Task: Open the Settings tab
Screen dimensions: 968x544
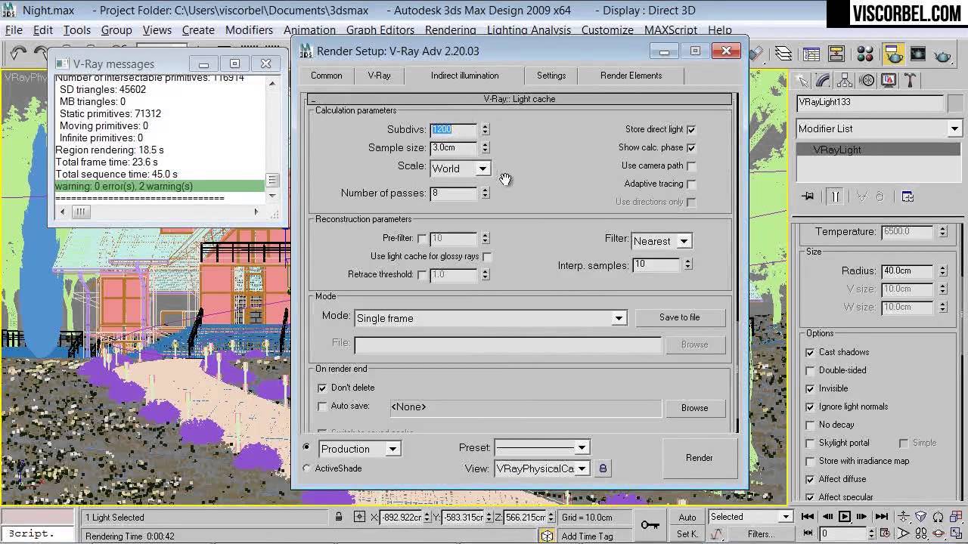Action: pyautogui.click(x=551, y=76)
